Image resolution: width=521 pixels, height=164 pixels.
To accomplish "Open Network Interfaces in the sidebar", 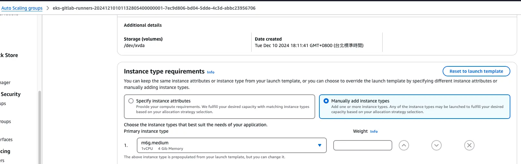I will 6,140.
